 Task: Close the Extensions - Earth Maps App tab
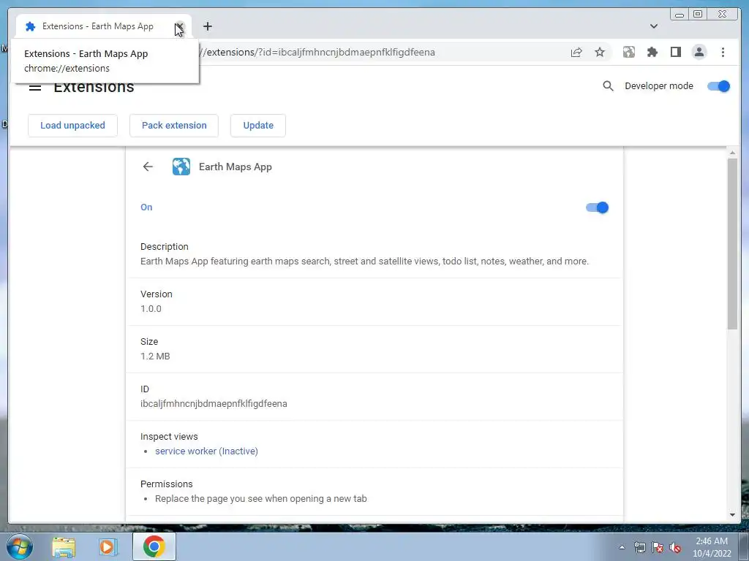[x=180, y=26]
